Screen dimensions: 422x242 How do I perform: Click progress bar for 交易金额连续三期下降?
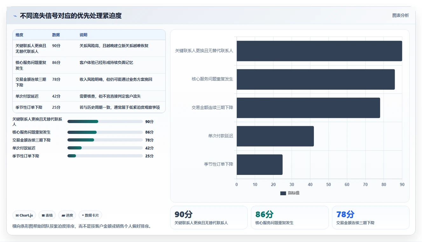pos(105,140)
